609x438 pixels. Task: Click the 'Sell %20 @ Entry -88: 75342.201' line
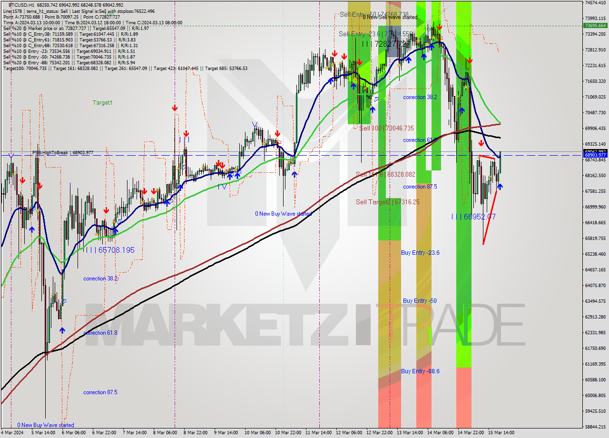point(69,62)
